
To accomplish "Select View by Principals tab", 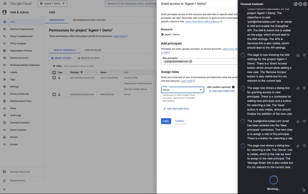I will 65,50.
